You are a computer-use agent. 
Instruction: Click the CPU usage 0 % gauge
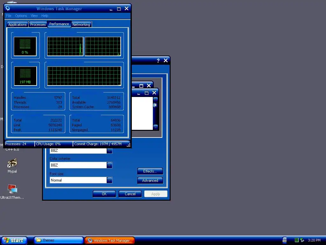click(25, 46)
